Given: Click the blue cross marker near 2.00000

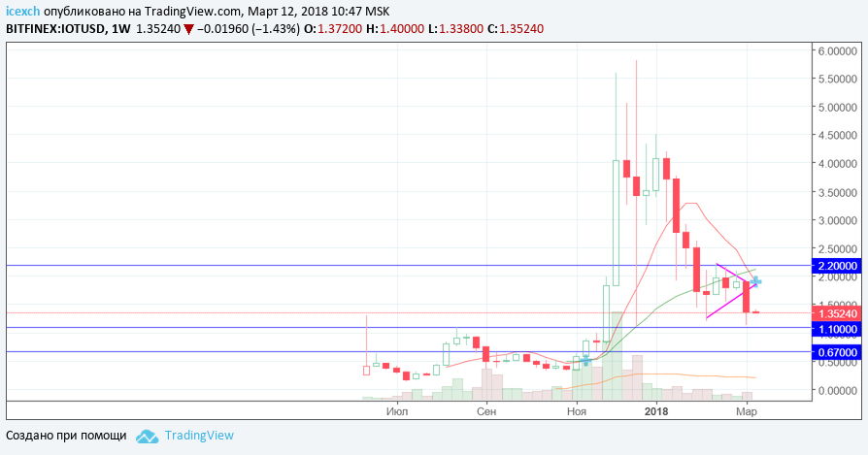Looking at the screenshot, I should click(755, 282).
